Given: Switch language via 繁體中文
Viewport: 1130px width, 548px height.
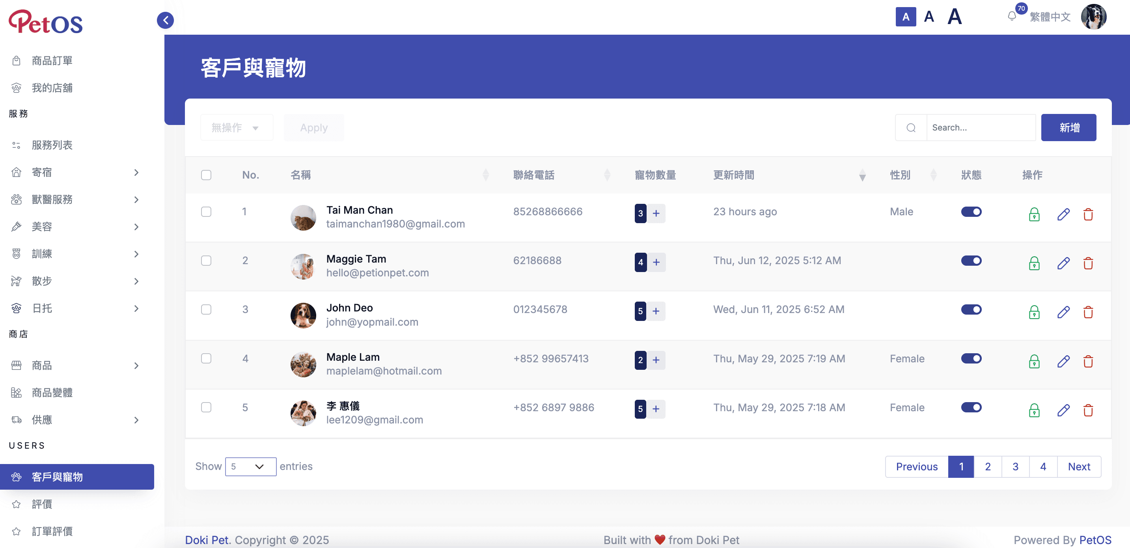Looking at the screenshot, I should pyautogui.click(x=1050, y=17).
